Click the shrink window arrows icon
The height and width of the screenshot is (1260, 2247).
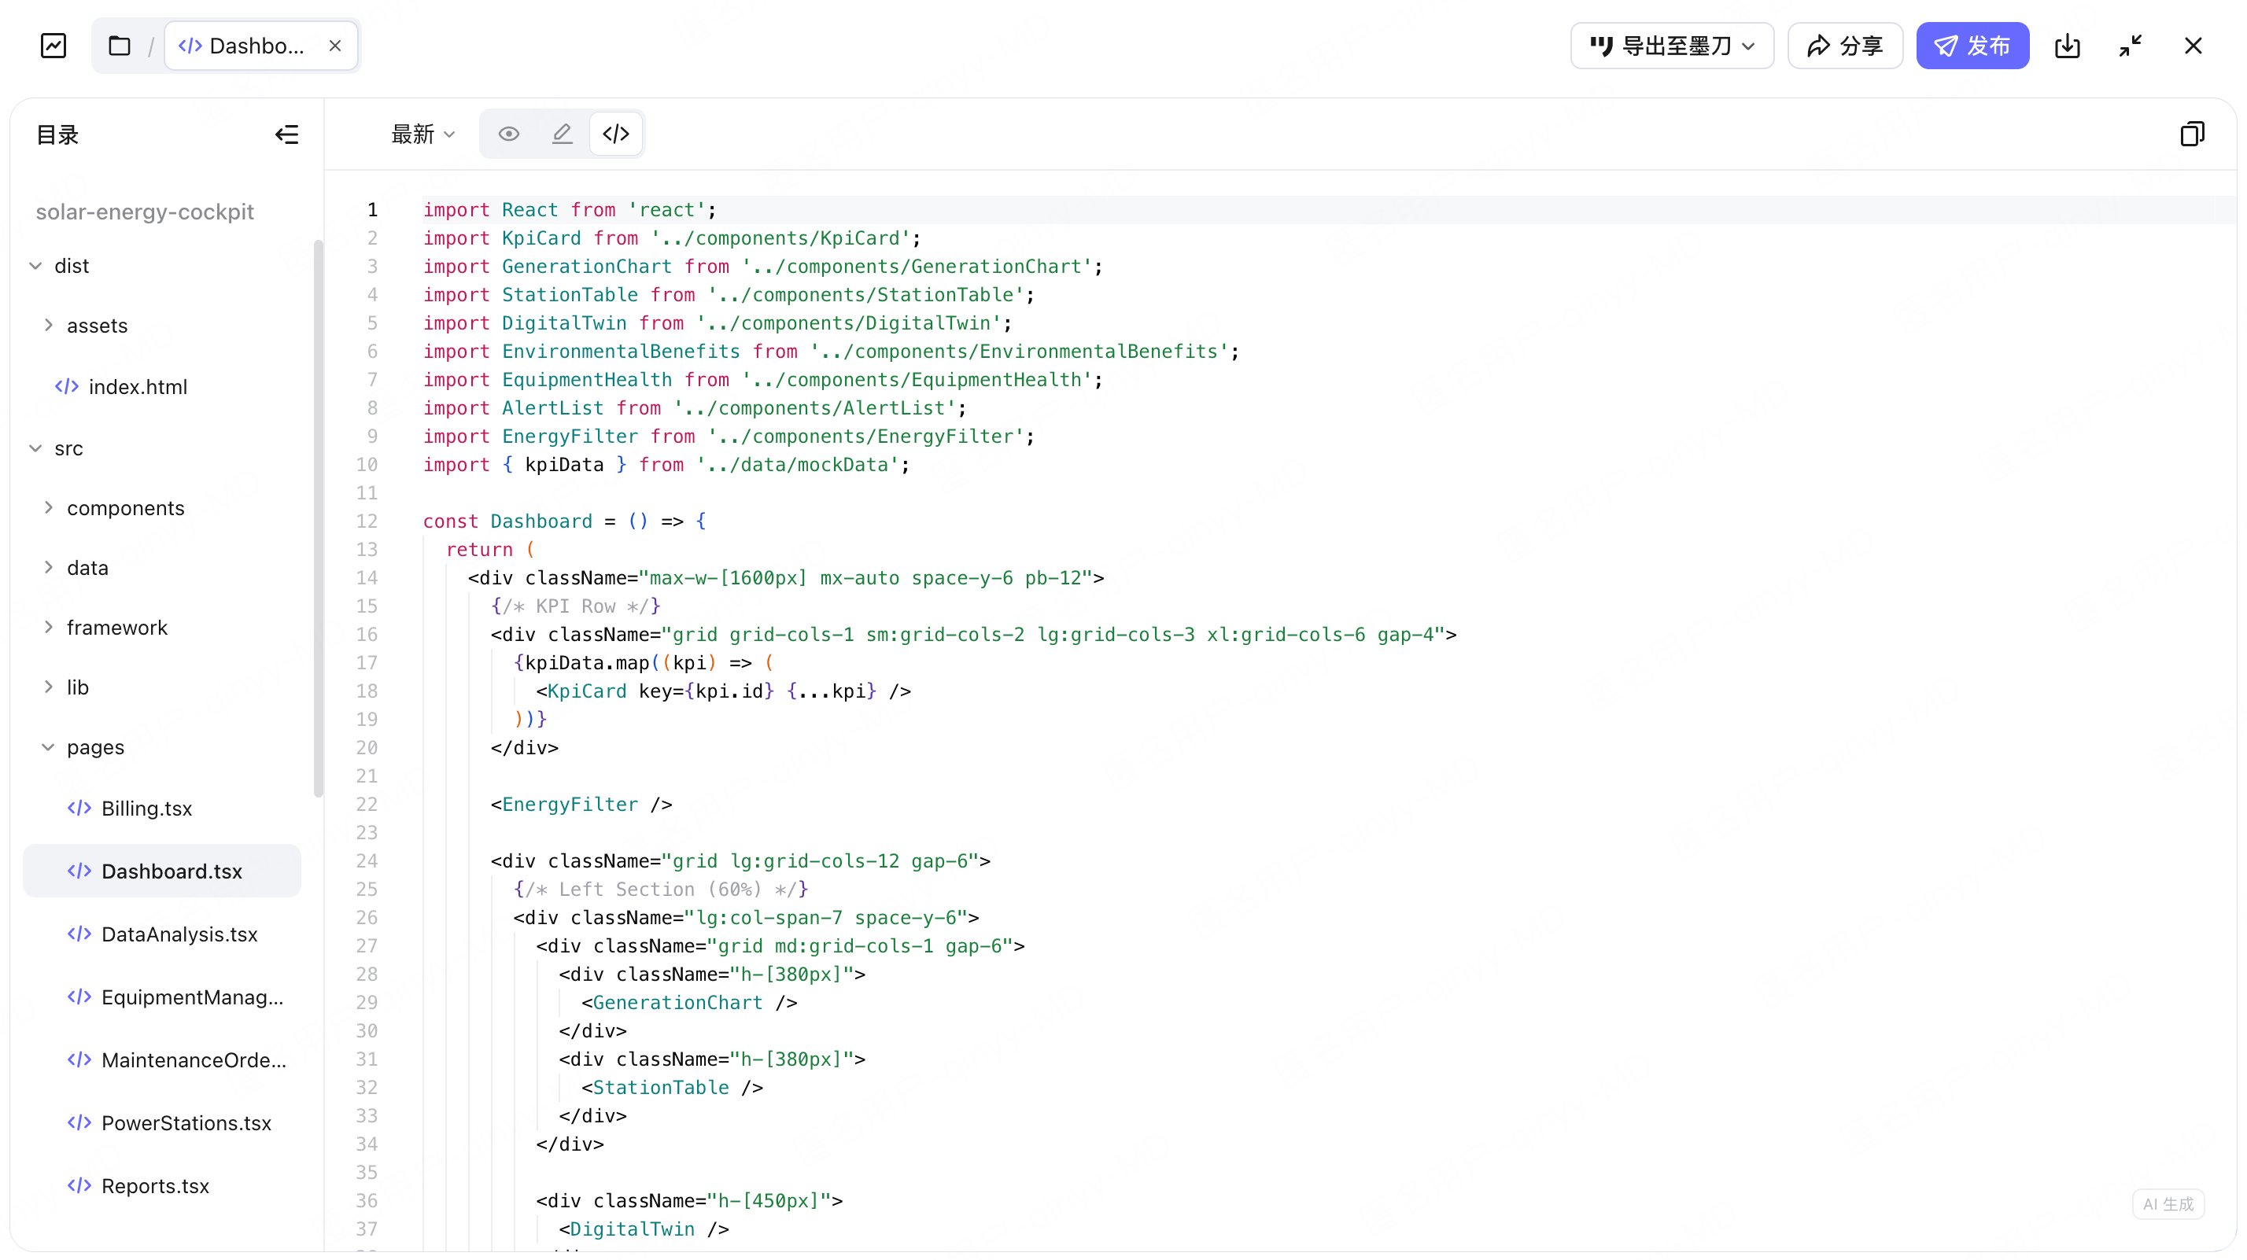point(2130,46)
